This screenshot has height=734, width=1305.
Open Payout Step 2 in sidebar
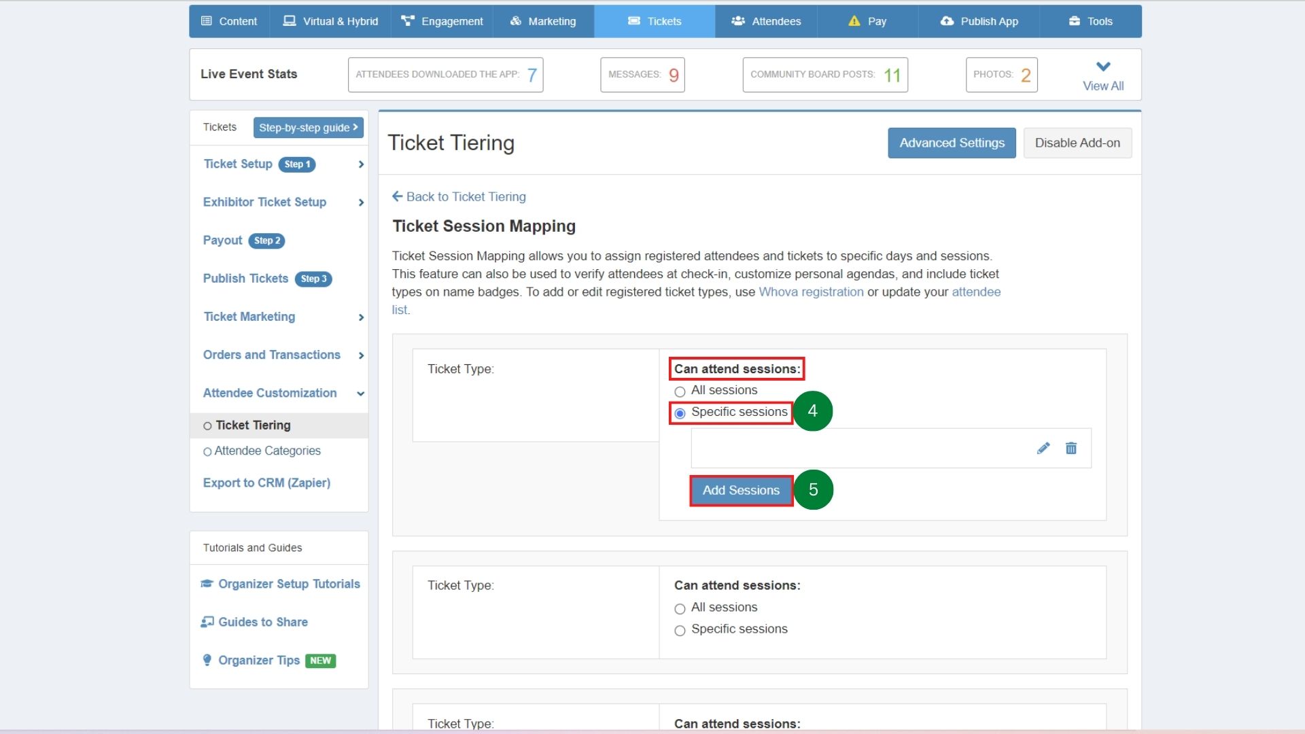(x=244, y=241)
